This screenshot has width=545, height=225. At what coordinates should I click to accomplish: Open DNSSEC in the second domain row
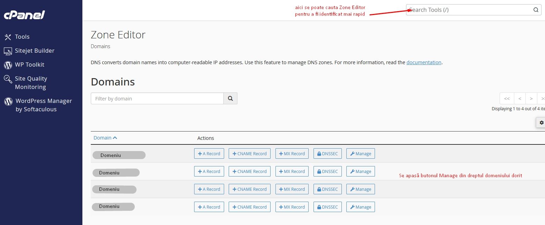[327, 171]
